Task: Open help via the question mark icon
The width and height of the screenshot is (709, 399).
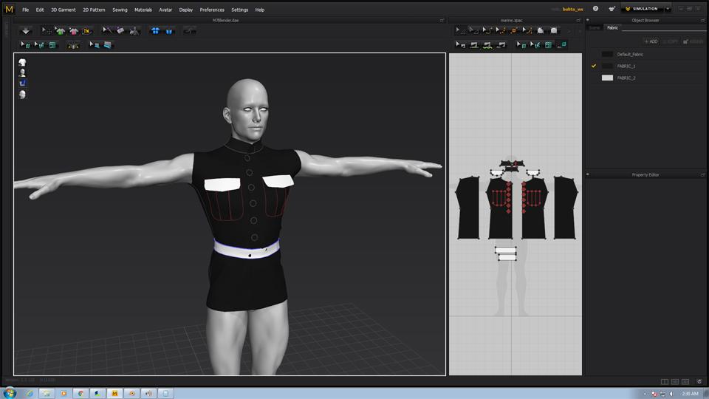Action: [x=595, y=9]
